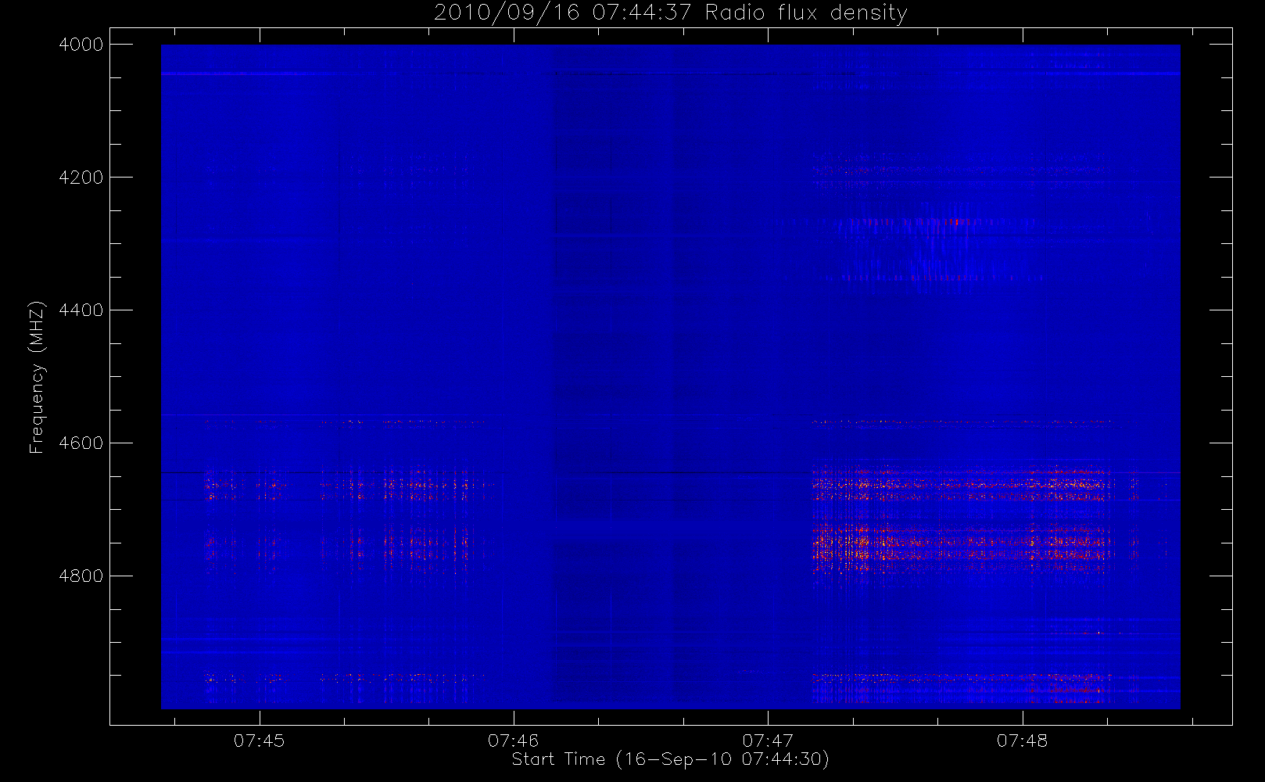Screen dimensions: 1265x782
Task: Select the 4200 frequency tick label
Action: 81,178
